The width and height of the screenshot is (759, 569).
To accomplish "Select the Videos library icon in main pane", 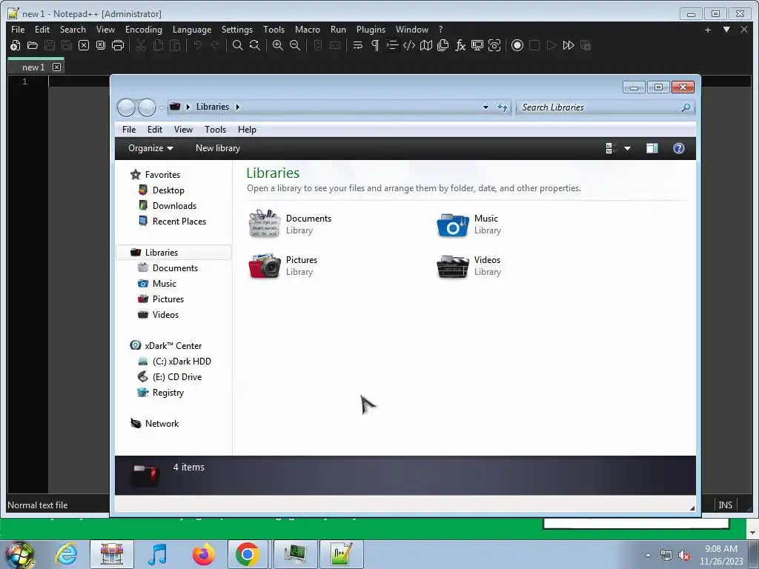I will click(x=453, y=266).
